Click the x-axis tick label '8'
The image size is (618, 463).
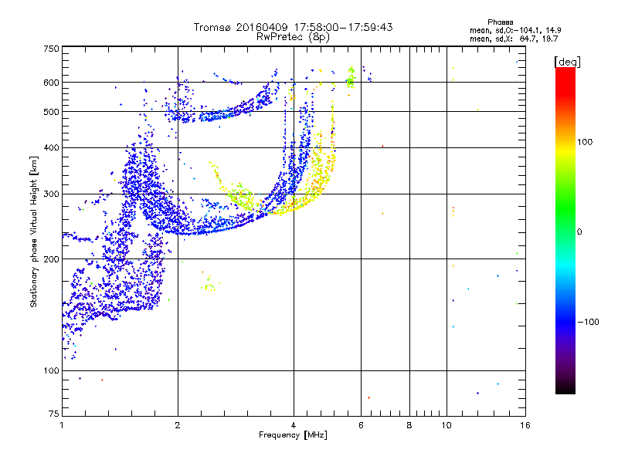(x=409, y=425)
